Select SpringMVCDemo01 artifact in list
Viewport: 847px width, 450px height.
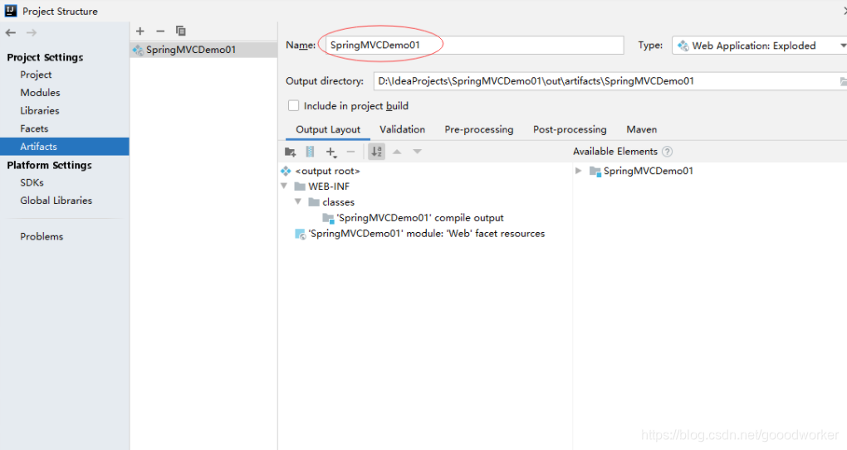[x=203, y=50]
